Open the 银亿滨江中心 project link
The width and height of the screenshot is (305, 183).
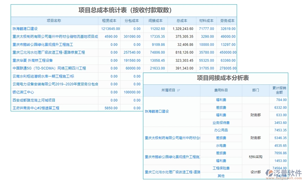point(23,92)
